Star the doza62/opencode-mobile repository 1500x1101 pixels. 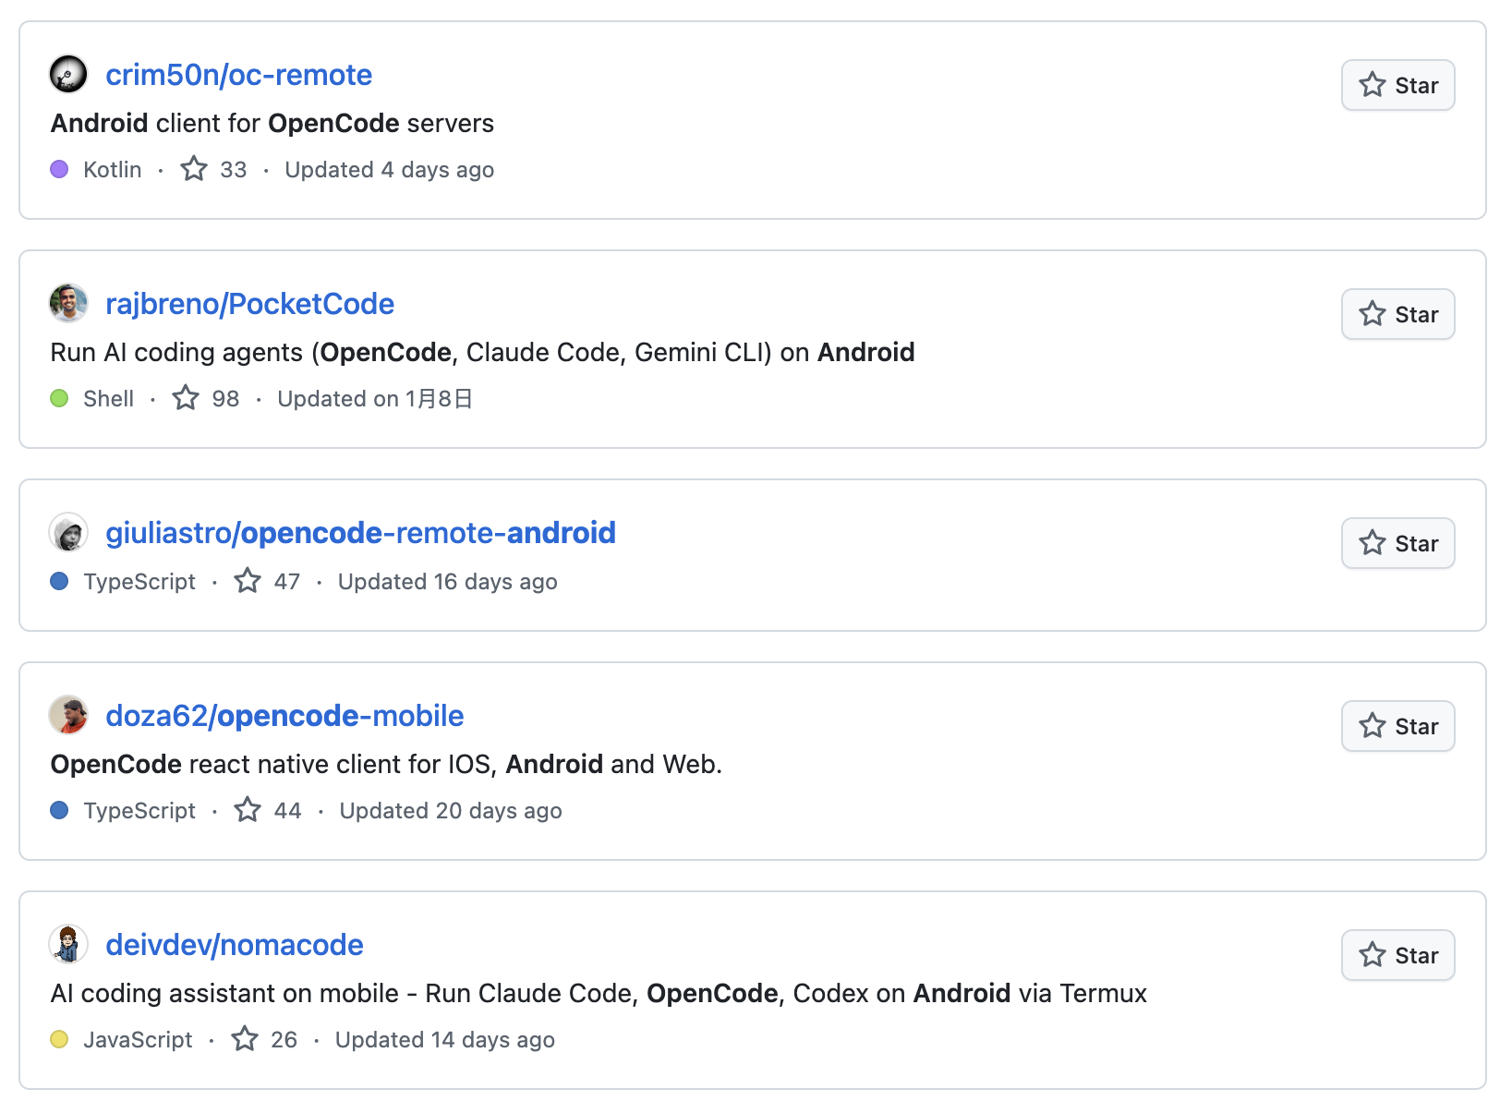pos(1397,727)
